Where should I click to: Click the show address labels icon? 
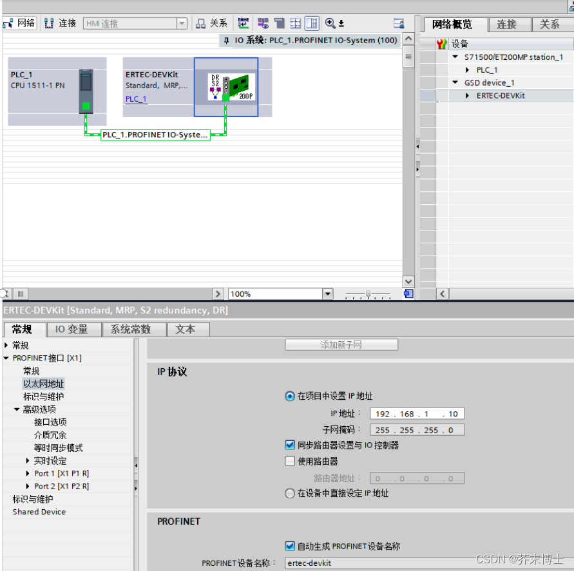(x=263, y=23)
